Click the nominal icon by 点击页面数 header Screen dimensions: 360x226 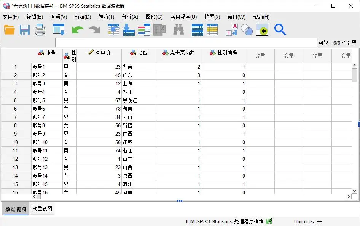click(x=165, y=53)
